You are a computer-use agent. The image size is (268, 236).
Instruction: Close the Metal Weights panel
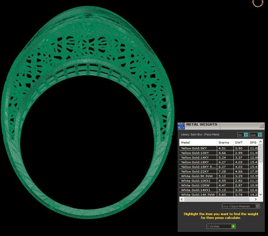click(x=261, y=126)
